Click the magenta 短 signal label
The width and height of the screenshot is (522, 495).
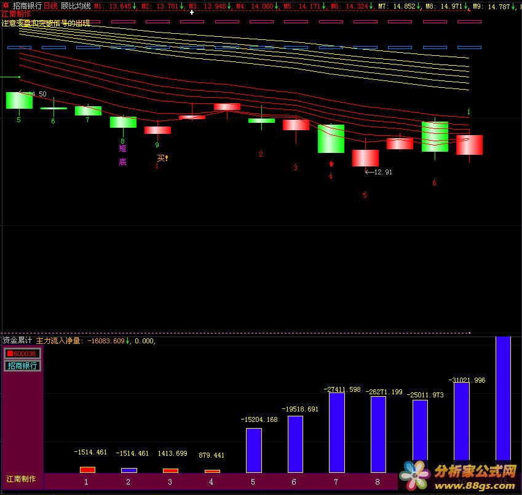tap(122, 148)
